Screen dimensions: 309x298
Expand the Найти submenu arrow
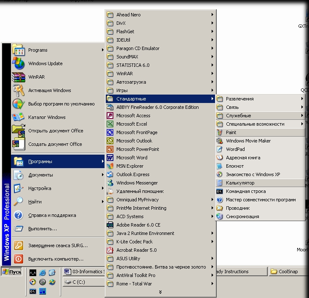click(x=102, y=202)
